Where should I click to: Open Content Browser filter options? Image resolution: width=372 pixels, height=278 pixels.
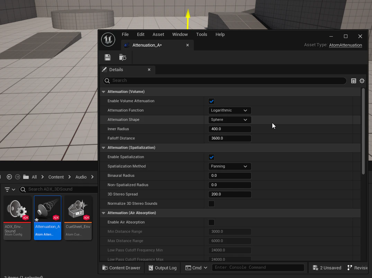tap(10, 190)
